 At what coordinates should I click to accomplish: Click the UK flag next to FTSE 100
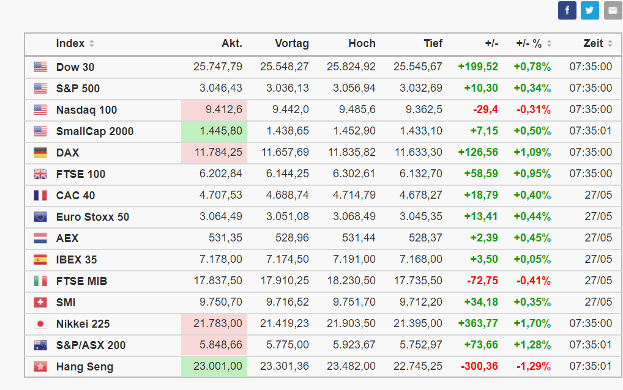[40, 174]
